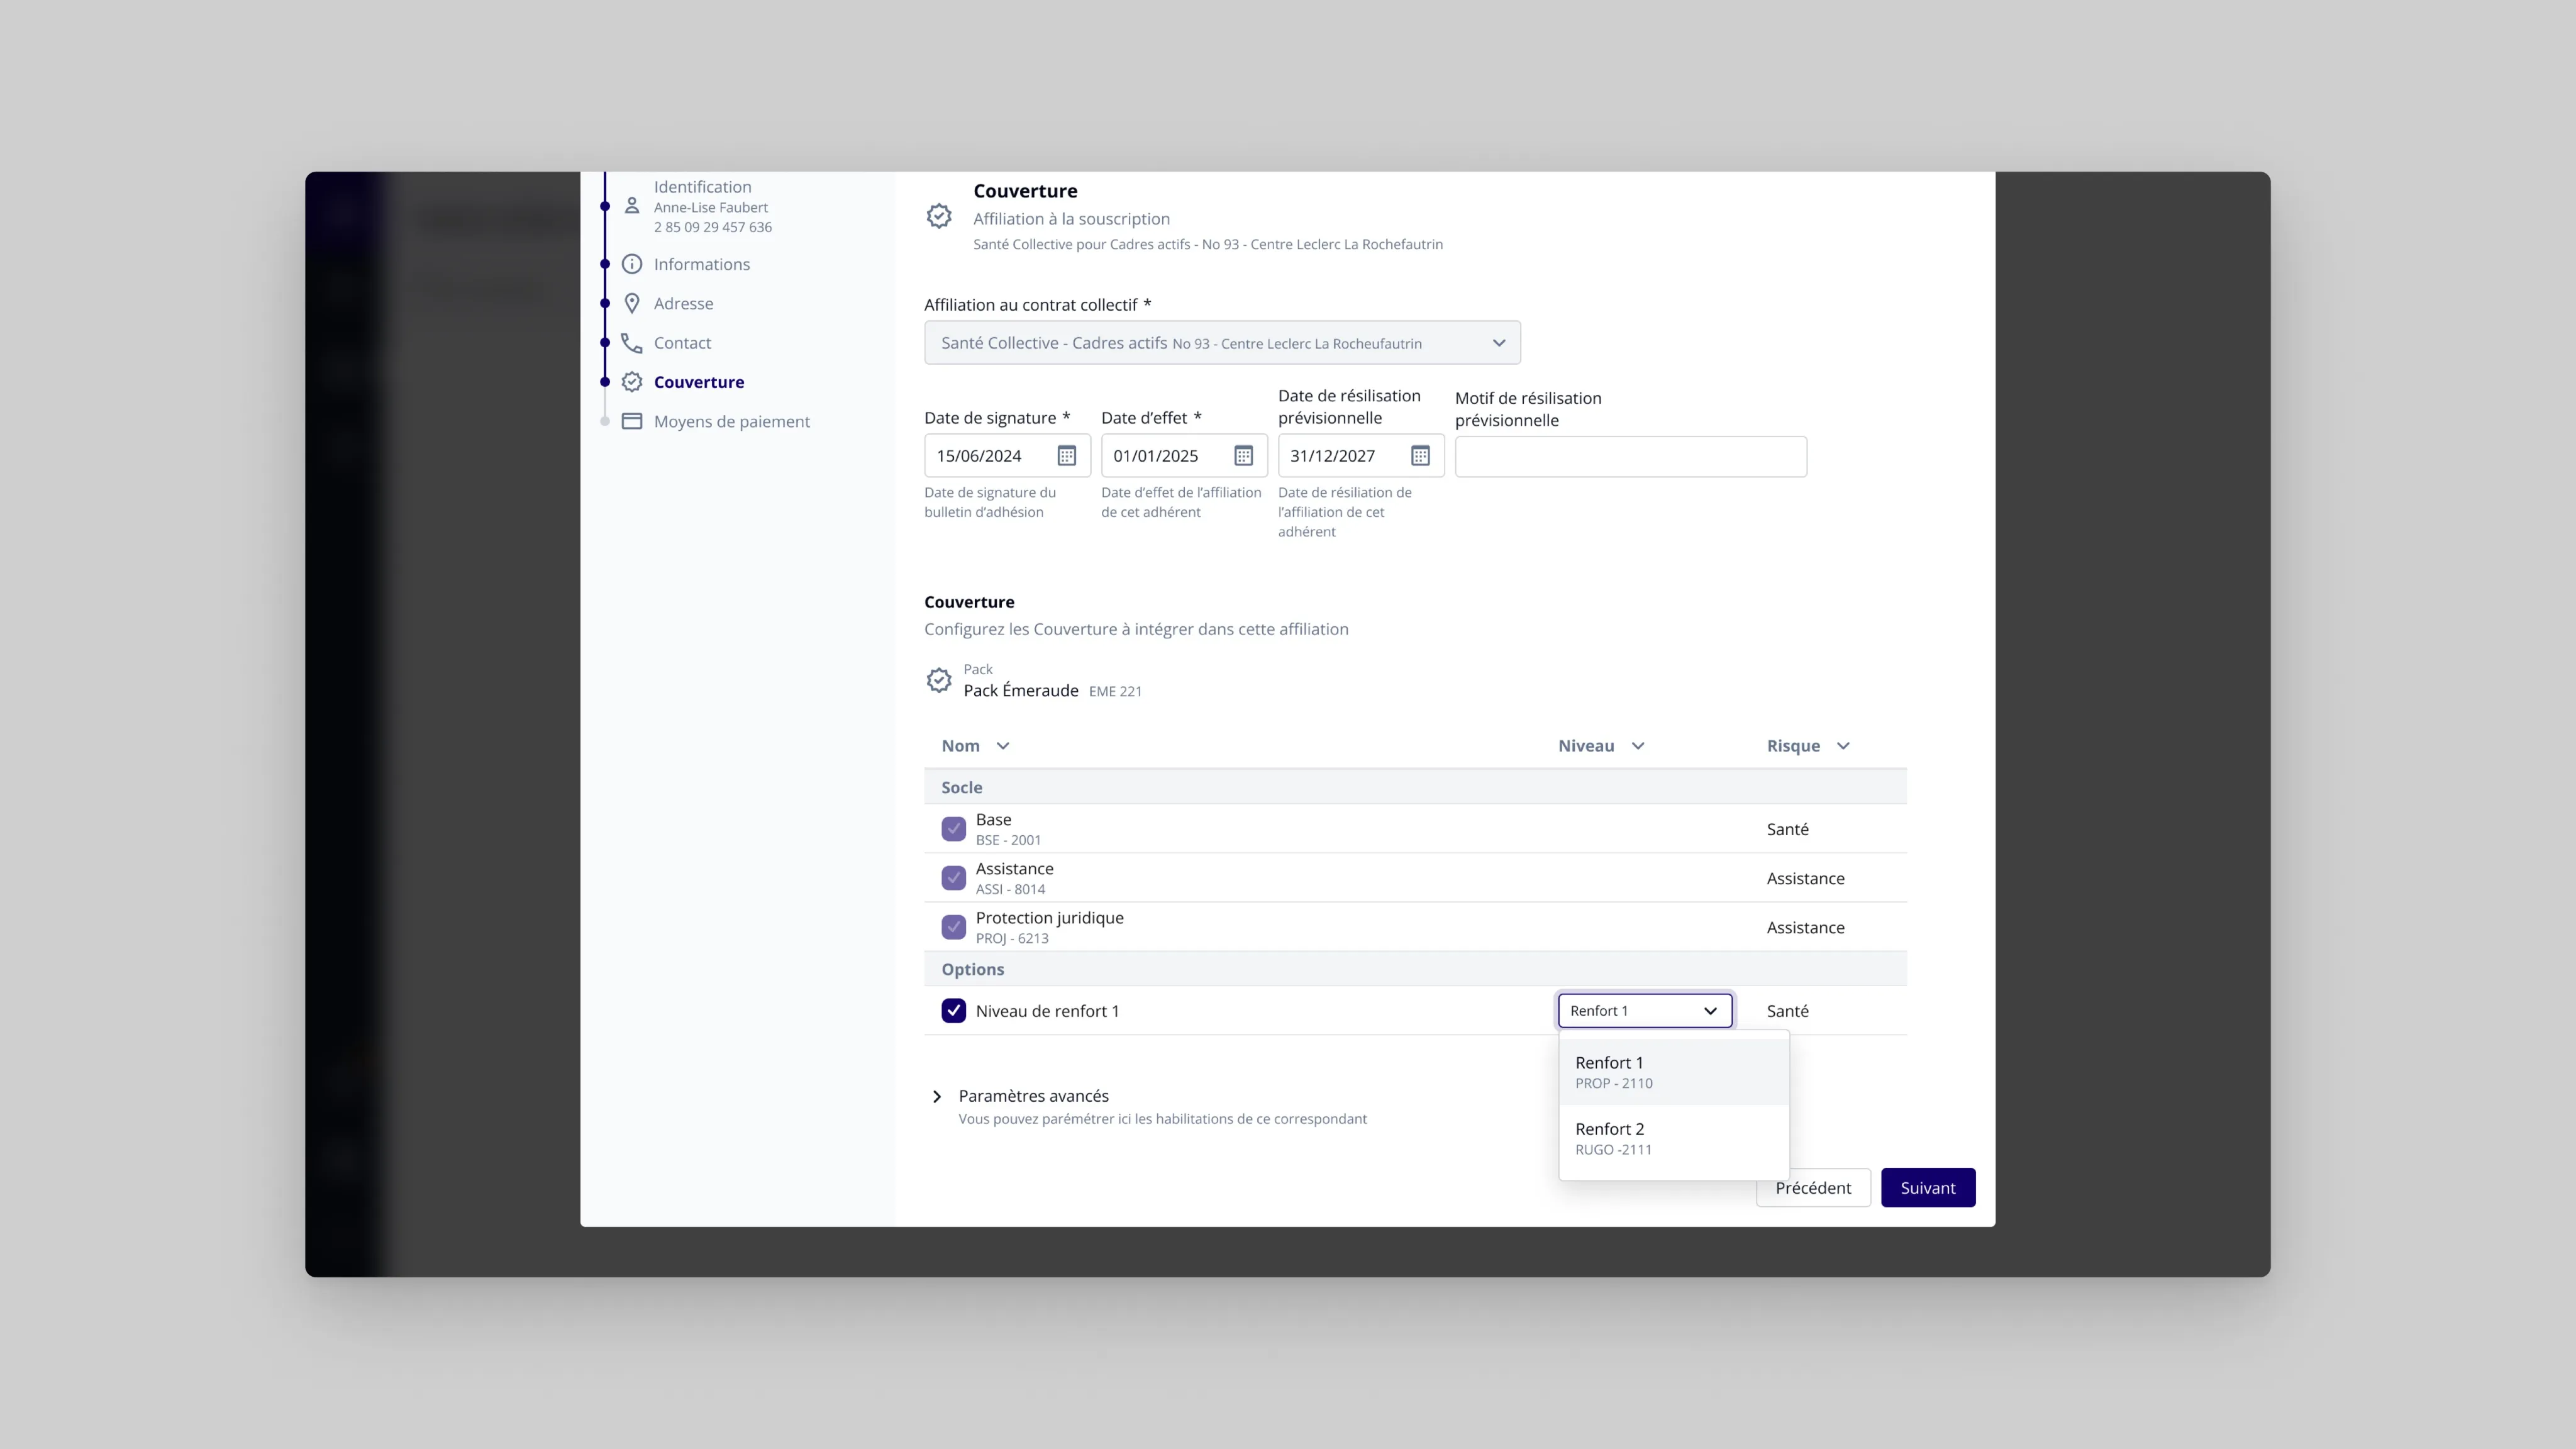Toggle the Base BSE - 2001 checkbox
Viewport: 2576px width, 1449px height.
[x=953, y=829]
